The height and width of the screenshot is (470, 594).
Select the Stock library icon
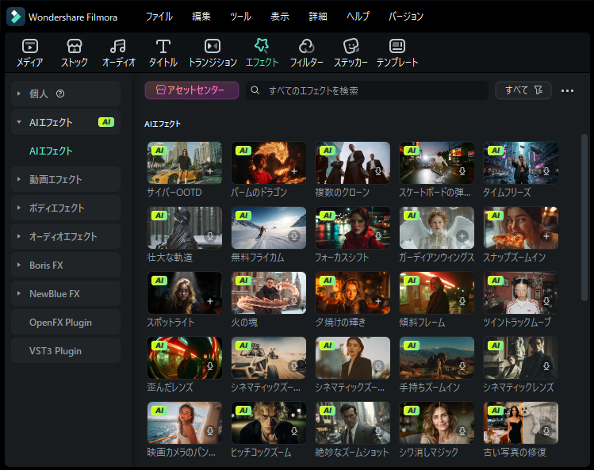coord(75,47)
